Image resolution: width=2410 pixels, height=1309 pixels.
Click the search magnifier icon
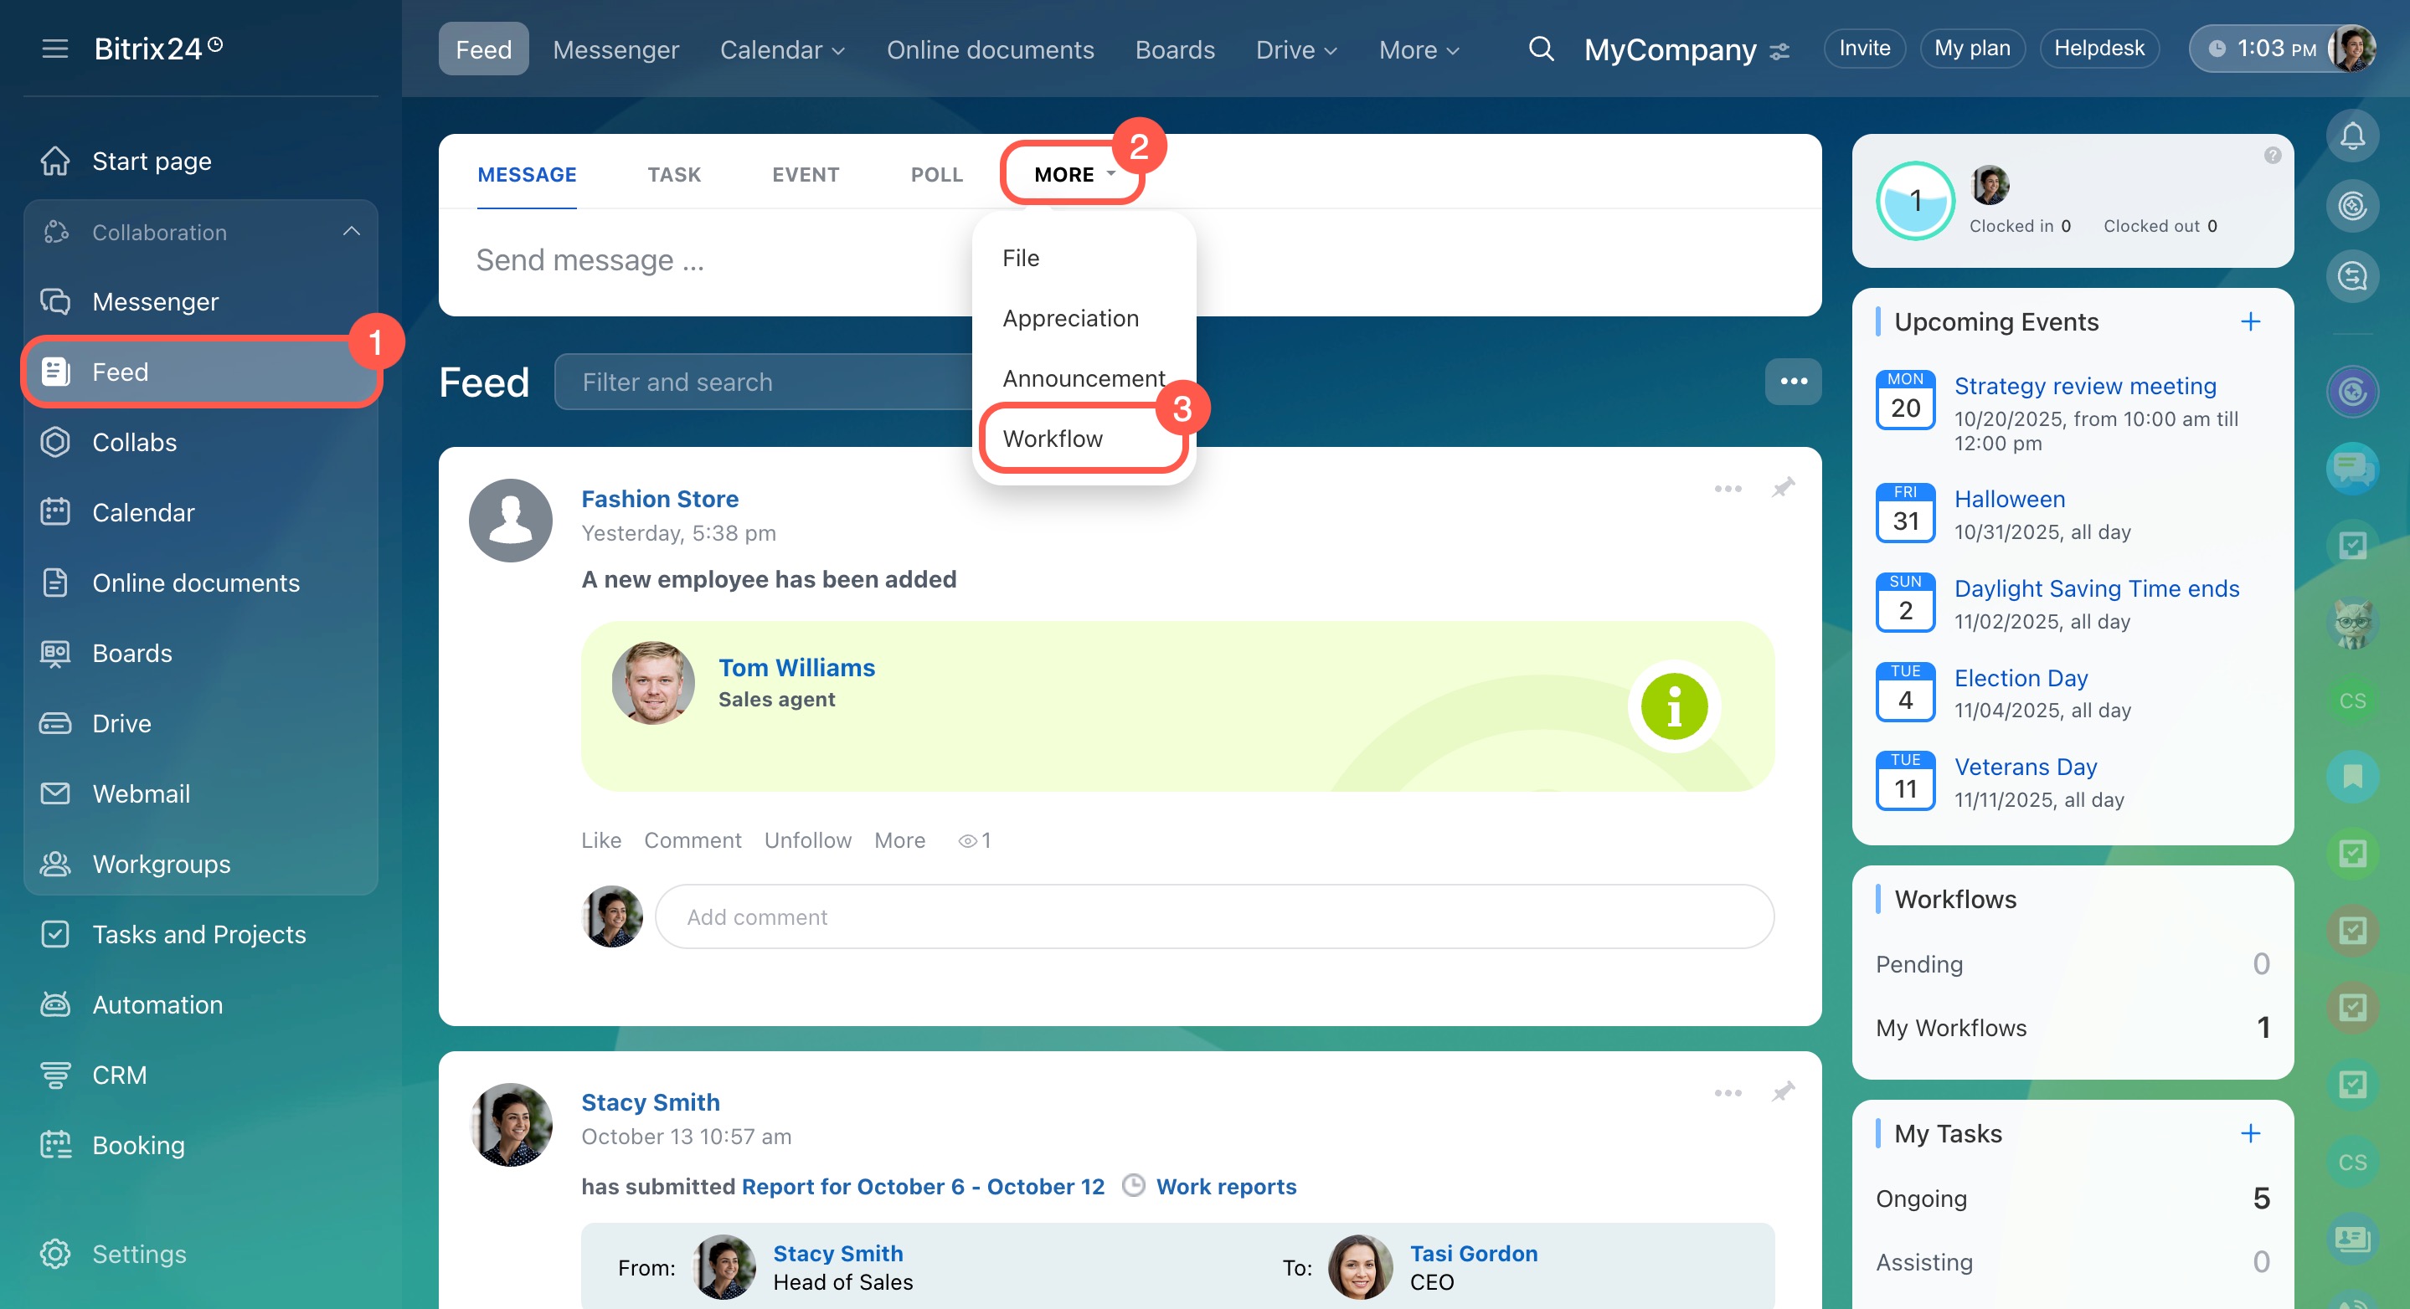pyautogui.click(x=1540, y=49)
